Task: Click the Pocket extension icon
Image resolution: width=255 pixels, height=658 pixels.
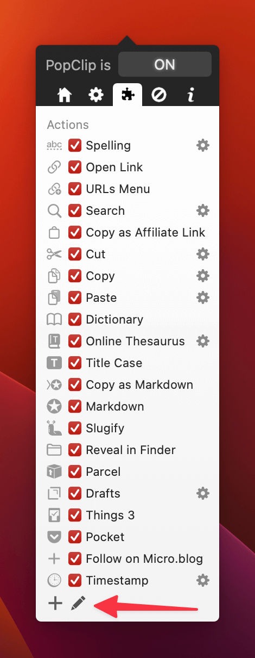Action: (x=54, y=537)
